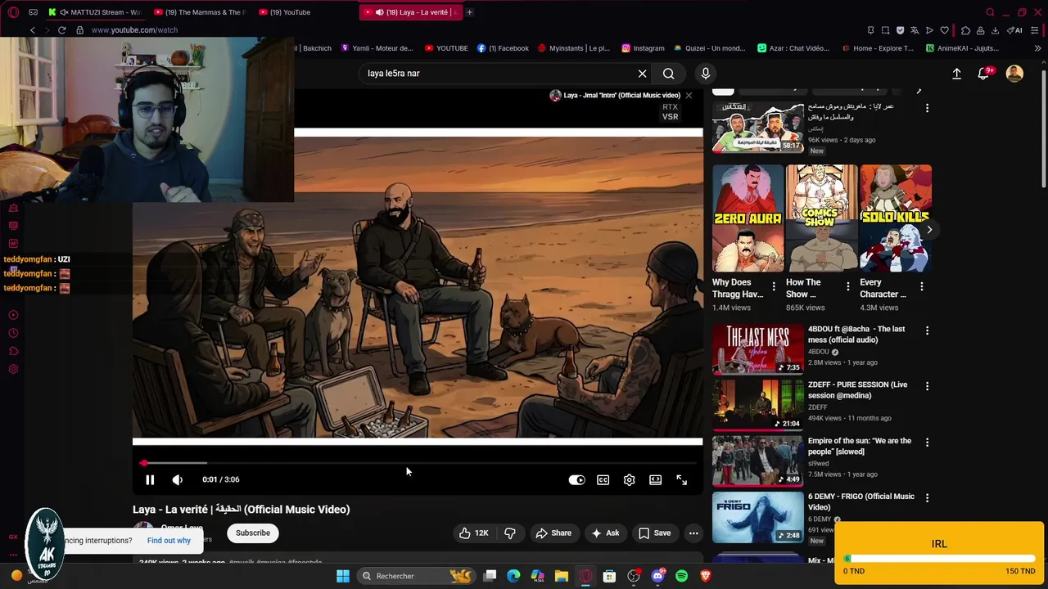Open options for Empire of the sun video
The width and height of the screenshot is (1048, 589).
tap(927, 442)
